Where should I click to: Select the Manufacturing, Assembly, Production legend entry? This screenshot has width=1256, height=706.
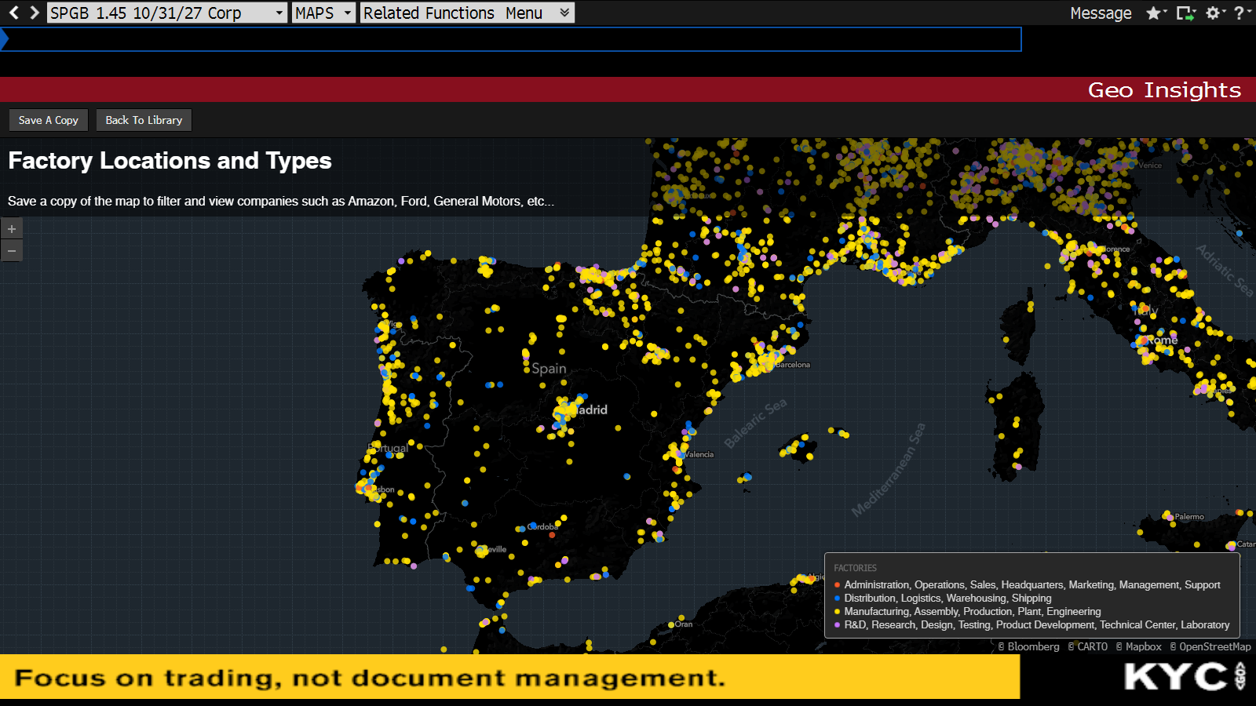973,612
